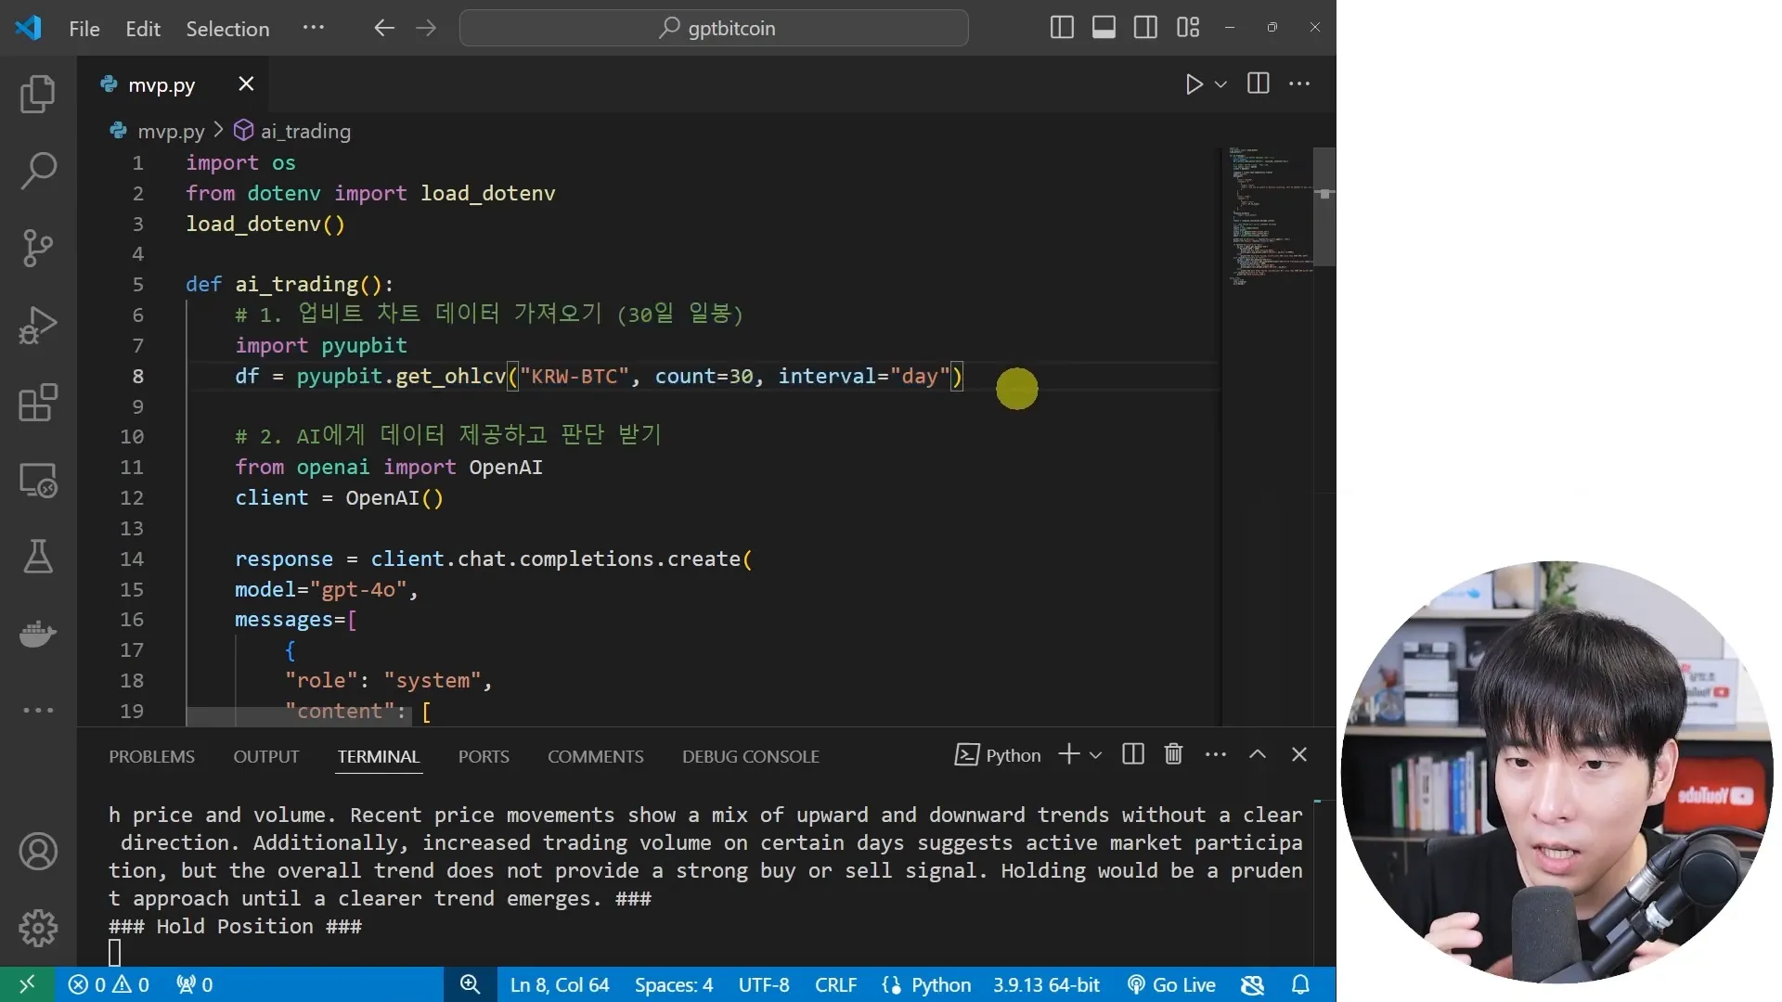Select File menu in menu bar
The image size is (1782, 1002).
pyautogui.click(x=84, y=27)
